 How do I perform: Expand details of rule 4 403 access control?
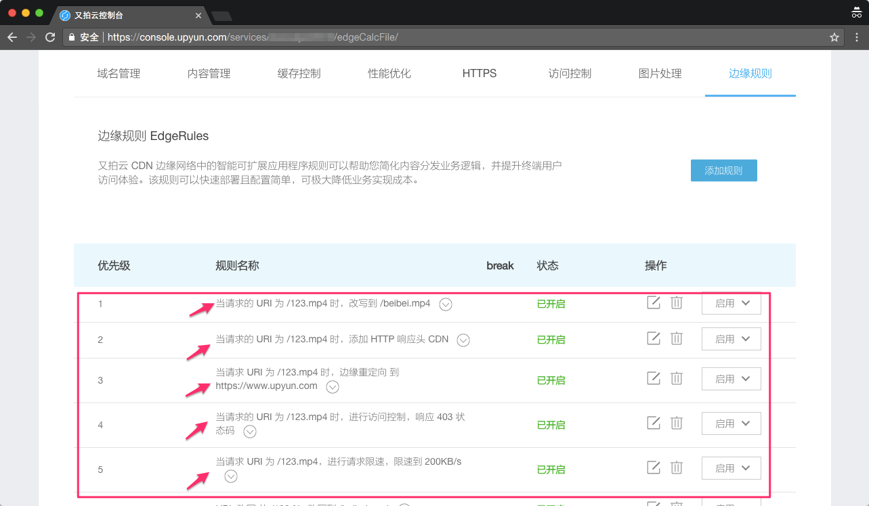point(250,432)
